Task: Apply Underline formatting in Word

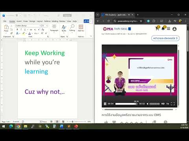Action: 25,30
